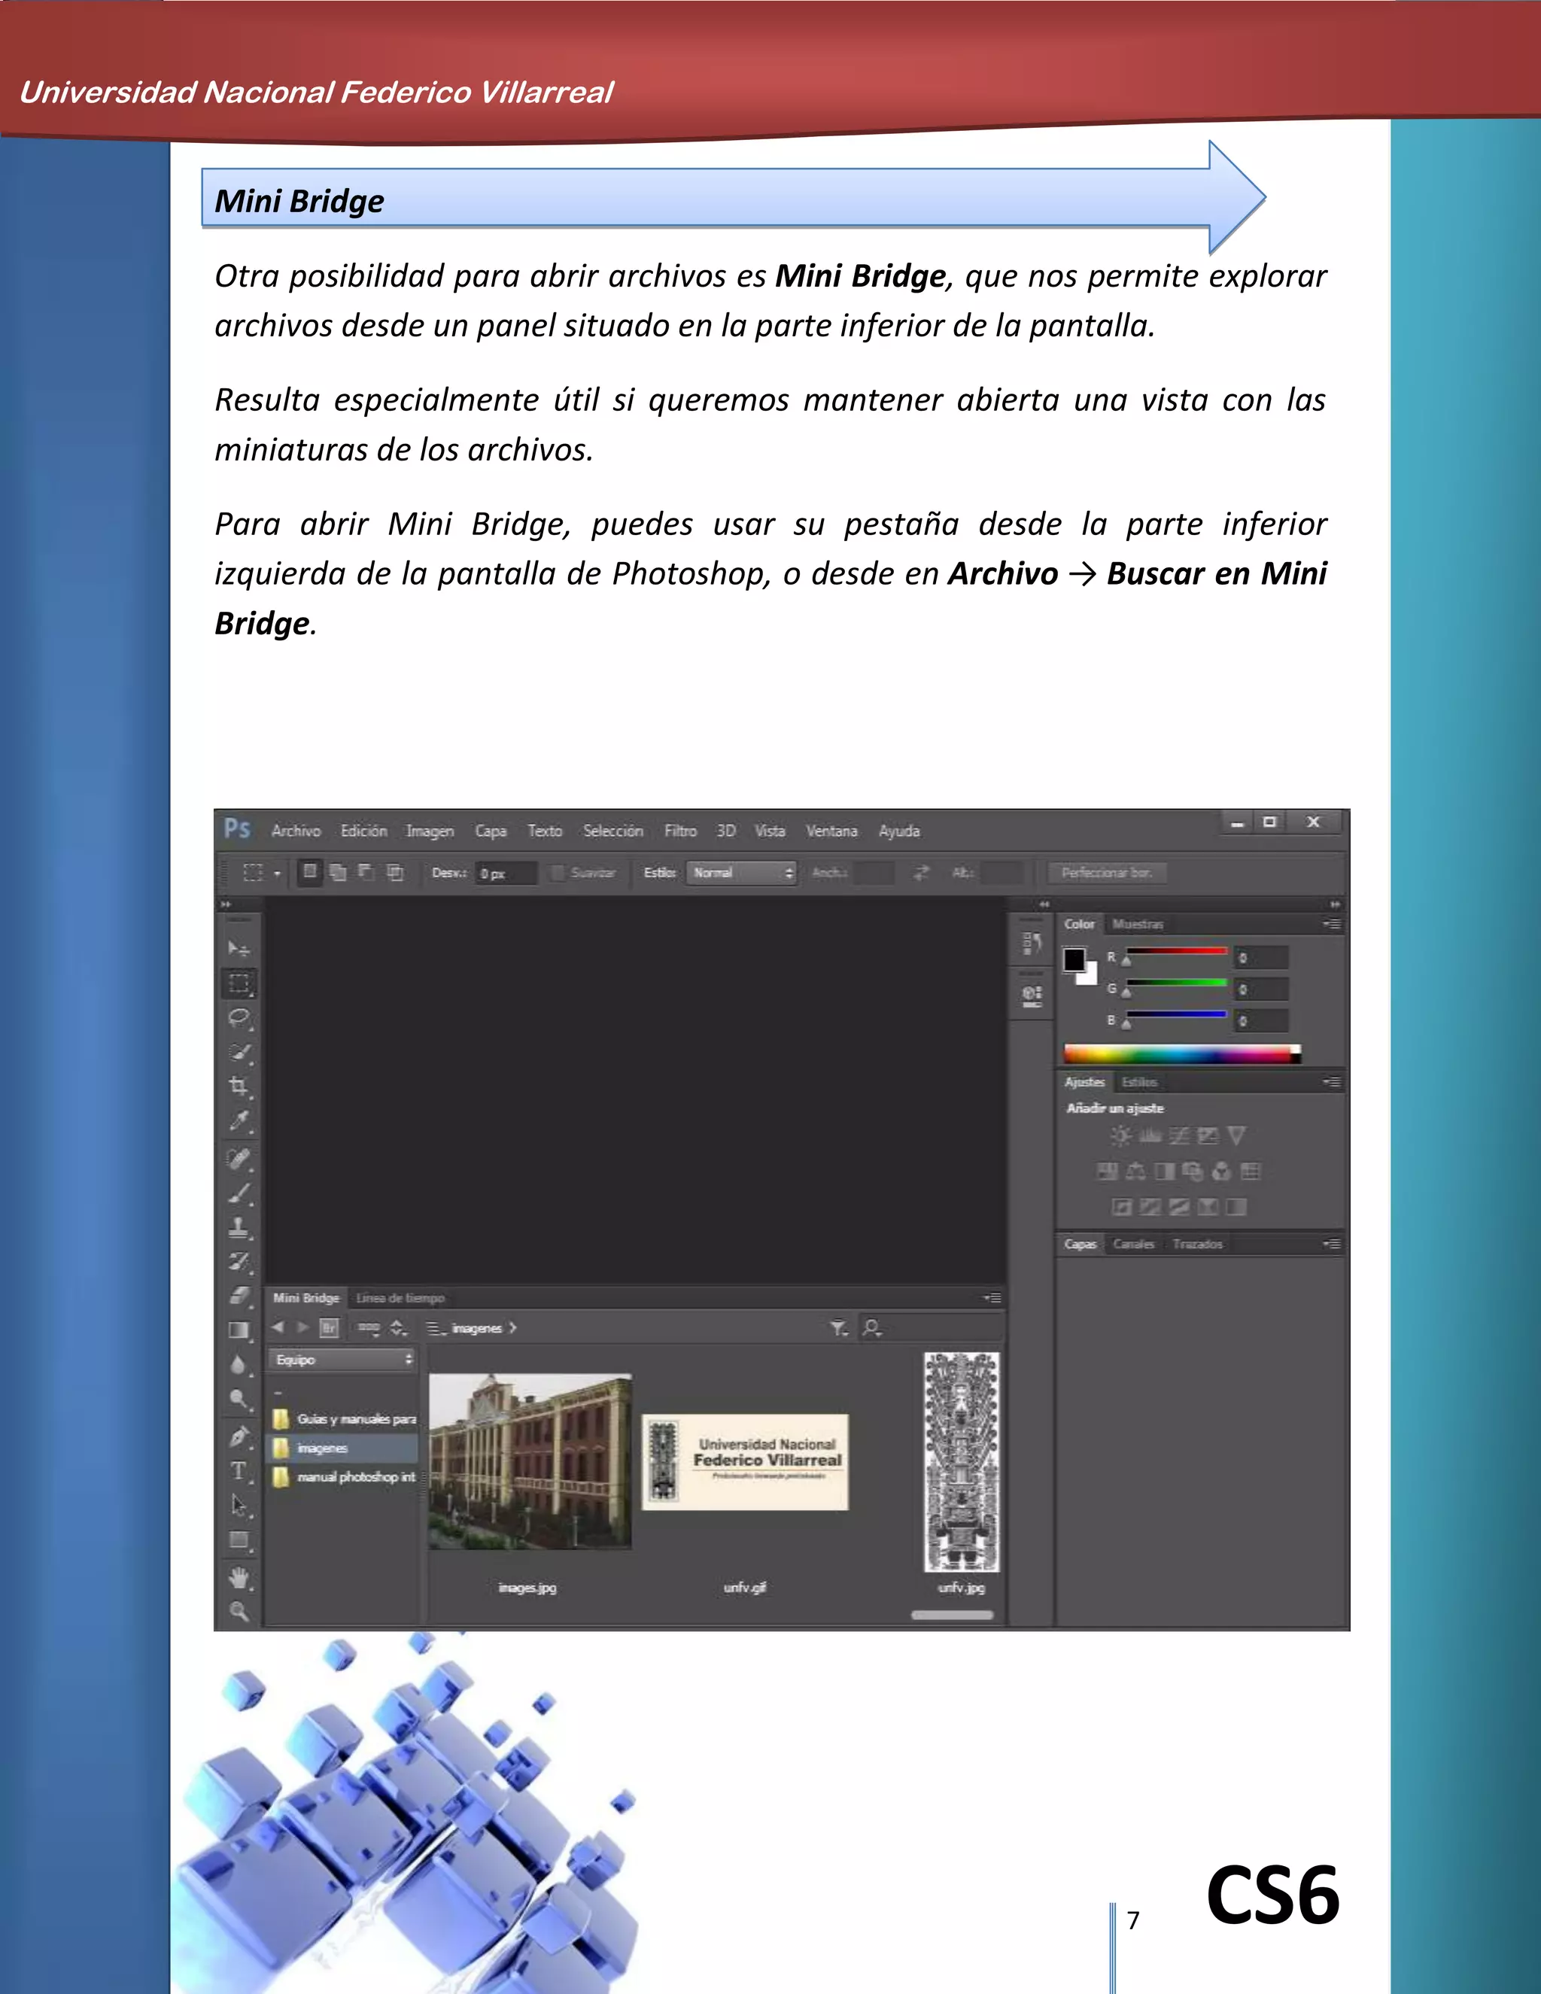Select the Rectangle shape tool
Viewport: 1541px width, 1994px height.
(x=239, y=1540)
